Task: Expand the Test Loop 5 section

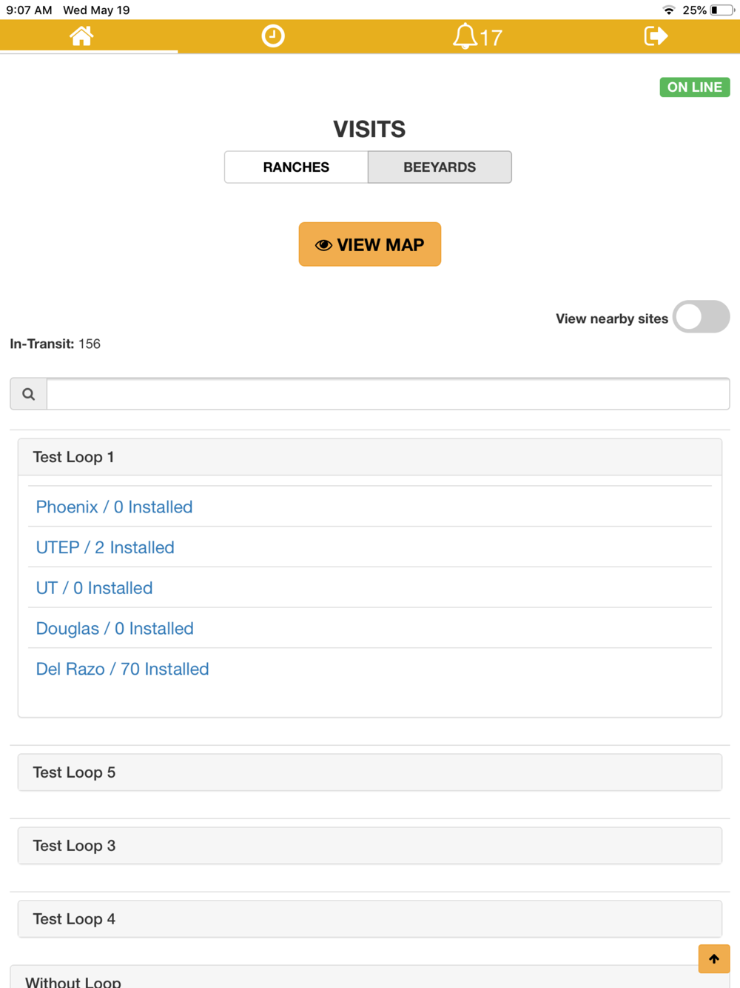Action: click(370, 772)
